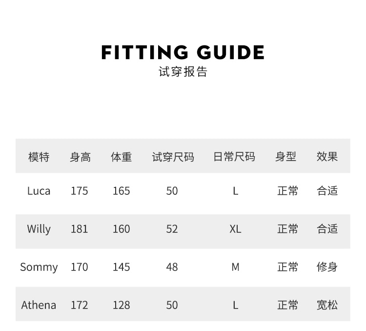Click the 身型 column header
This screenshot has width=366, height=331.
pos(286,157)
